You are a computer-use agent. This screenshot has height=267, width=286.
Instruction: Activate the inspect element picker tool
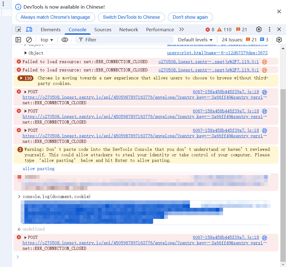pyautogui.click(x=18, y=29)
